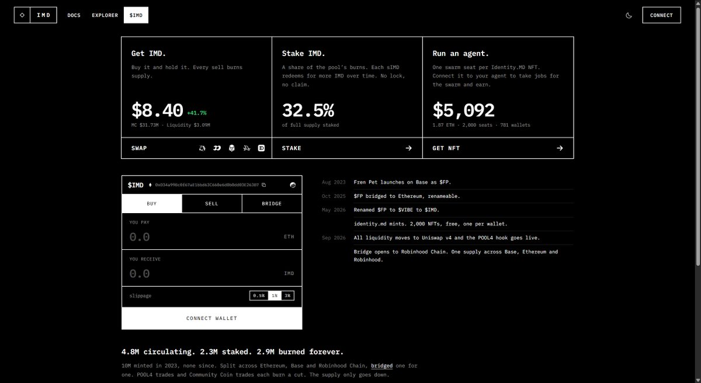Click the 32.5% staked figure
Screen dimensions: 701x383
308,110
